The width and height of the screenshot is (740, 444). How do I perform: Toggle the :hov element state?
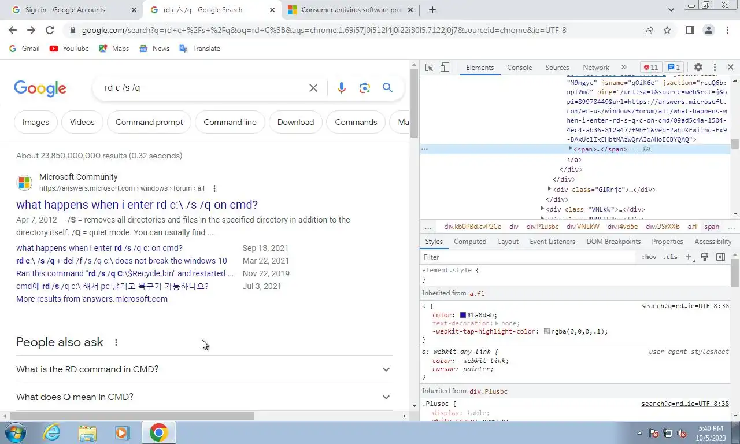[649, 257]
